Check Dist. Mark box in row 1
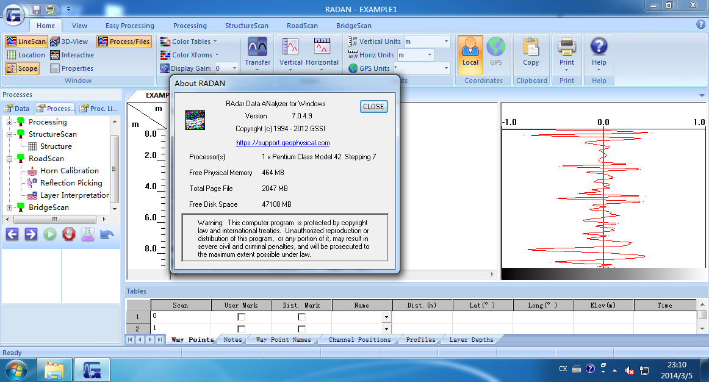The image size is (709, 382). click(x=301, y=317)
